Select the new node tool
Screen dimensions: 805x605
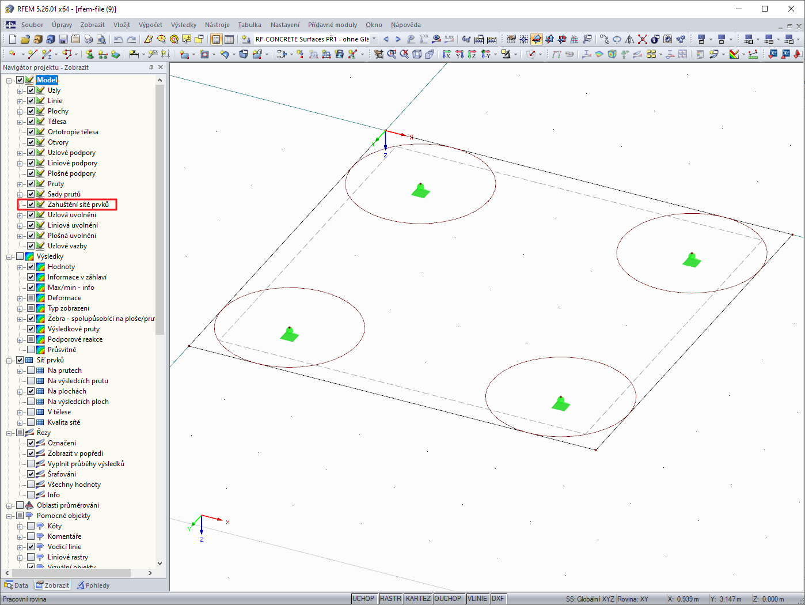tap(12, 54)
